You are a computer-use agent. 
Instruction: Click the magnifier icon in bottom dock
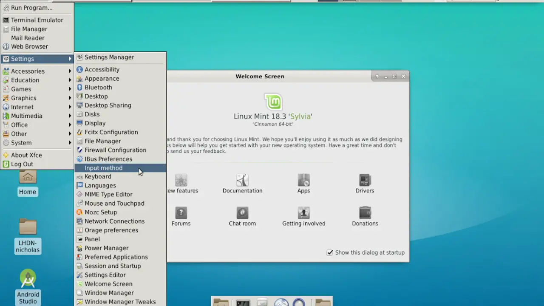(299, 302)
